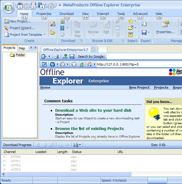Click the third Import group icon
The image size is (182, 184).
[131, 35]
